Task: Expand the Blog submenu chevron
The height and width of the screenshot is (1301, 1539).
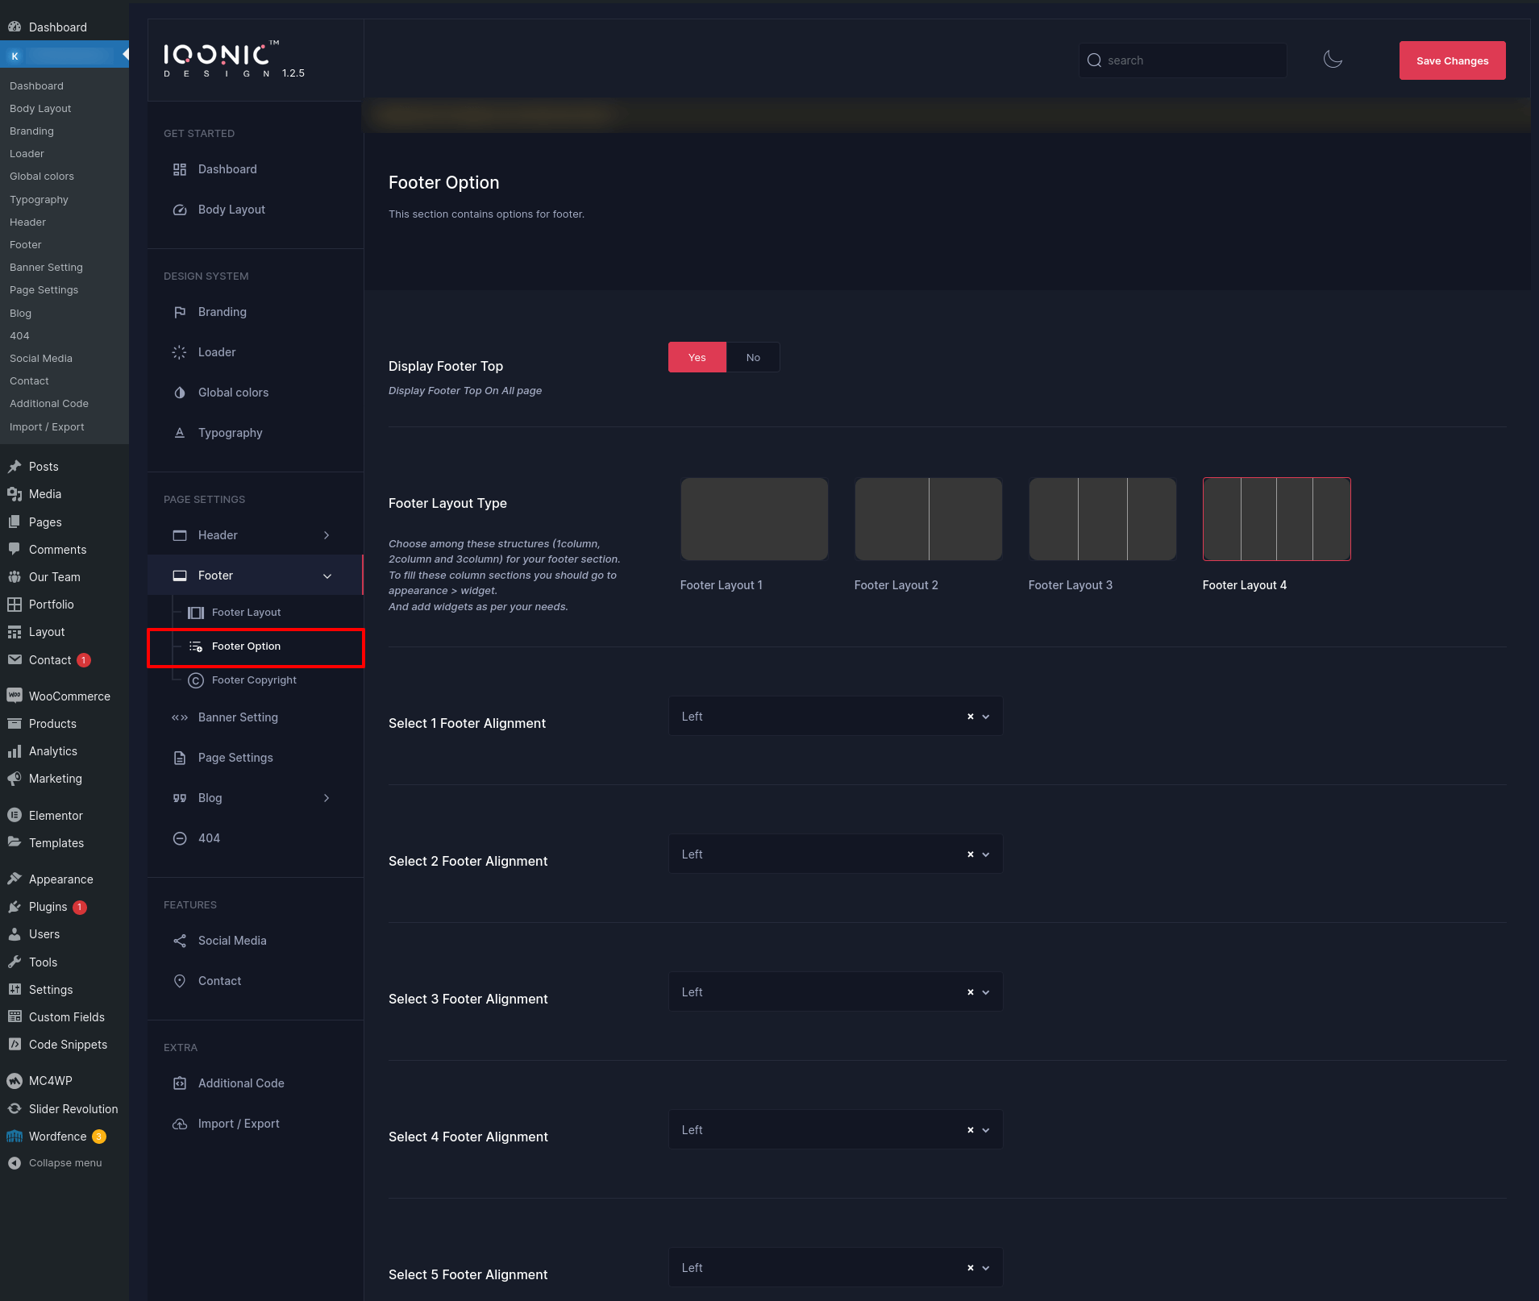Action: click(x=327, y=798)
